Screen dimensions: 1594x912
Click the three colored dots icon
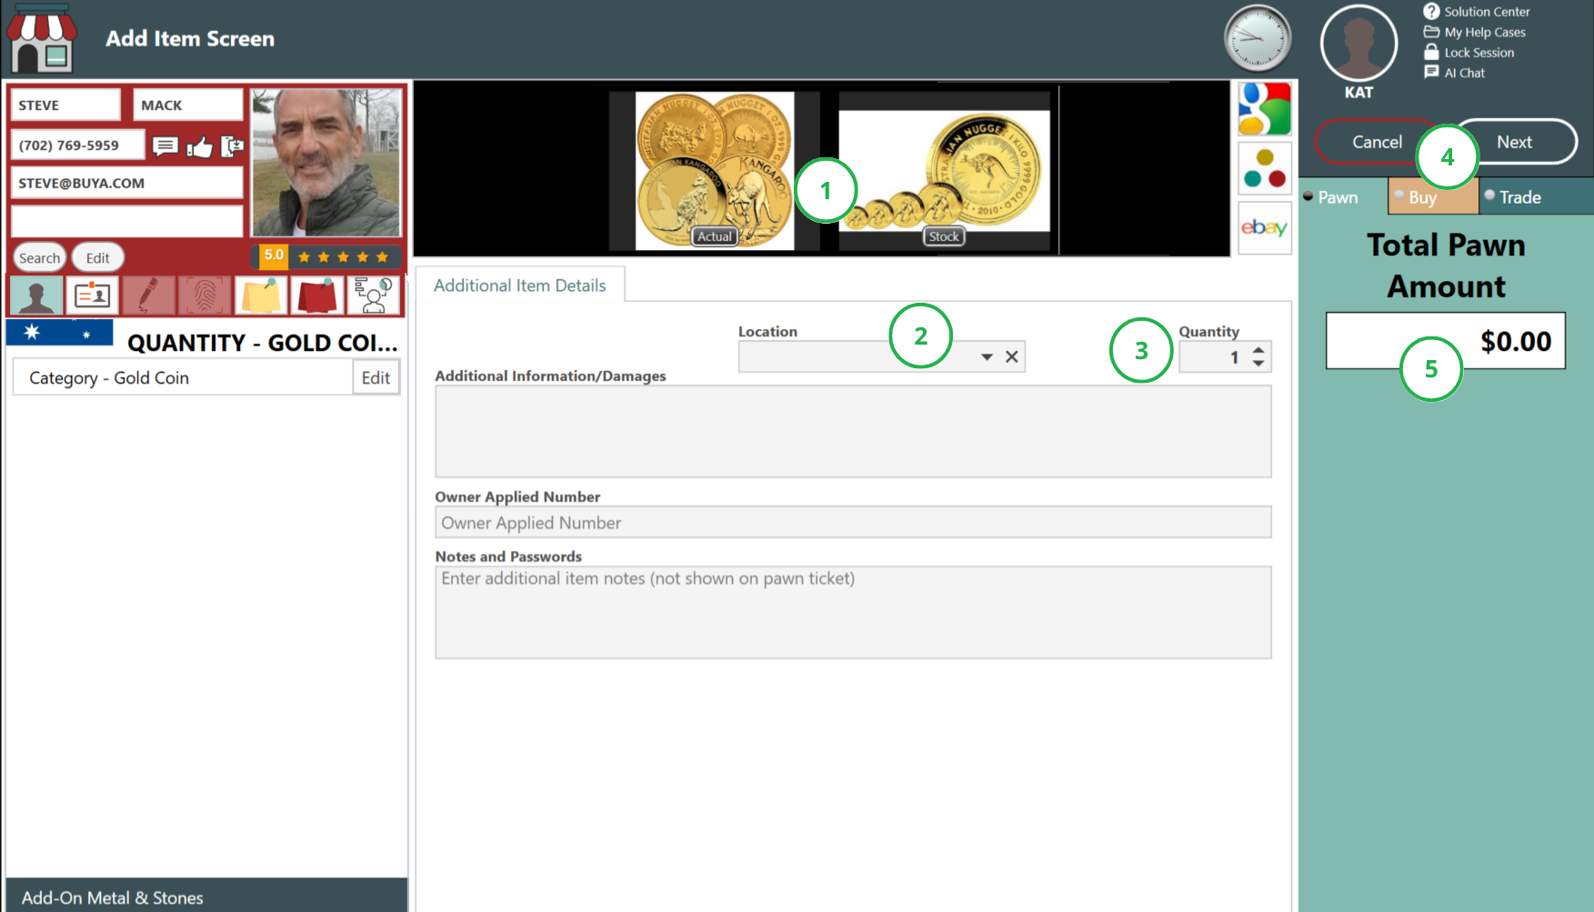click(x=1264, y=169)
